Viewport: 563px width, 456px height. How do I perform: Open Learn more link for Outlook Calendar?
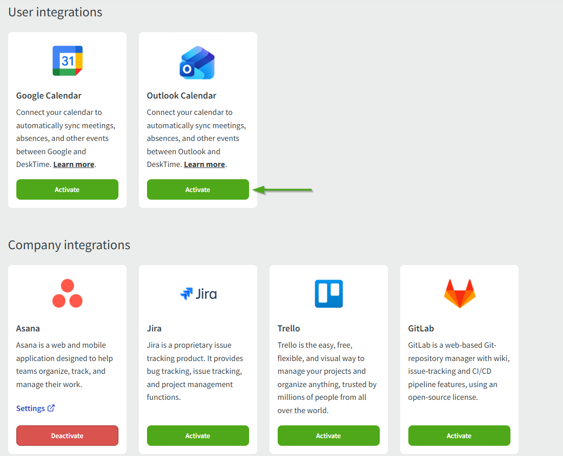point(204,164)
